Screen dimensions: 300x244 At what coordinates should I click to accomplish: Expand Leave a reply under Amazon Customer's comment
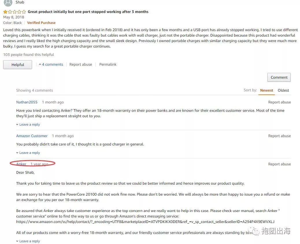28,153
